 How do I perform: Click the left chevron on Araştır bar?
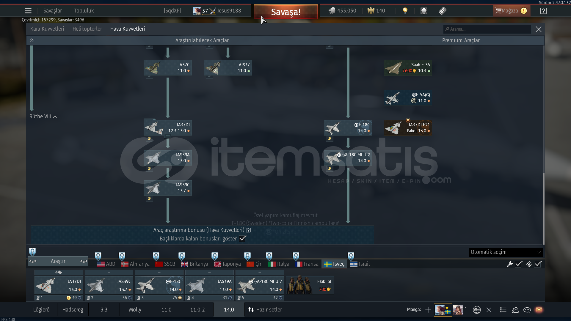(33, 261)
